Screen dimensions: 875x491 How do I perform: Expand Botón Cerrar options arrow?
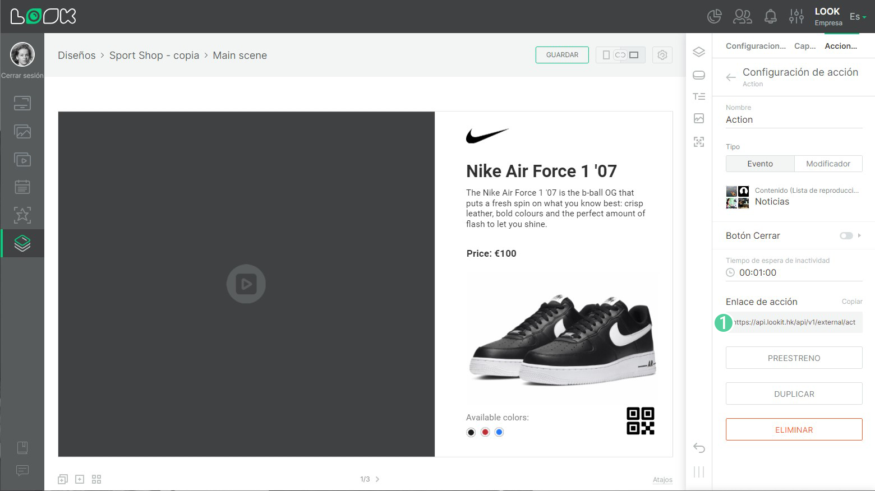click(859, 235)
